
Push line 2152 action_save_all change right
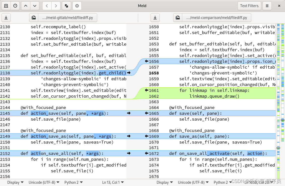point(129,153)
